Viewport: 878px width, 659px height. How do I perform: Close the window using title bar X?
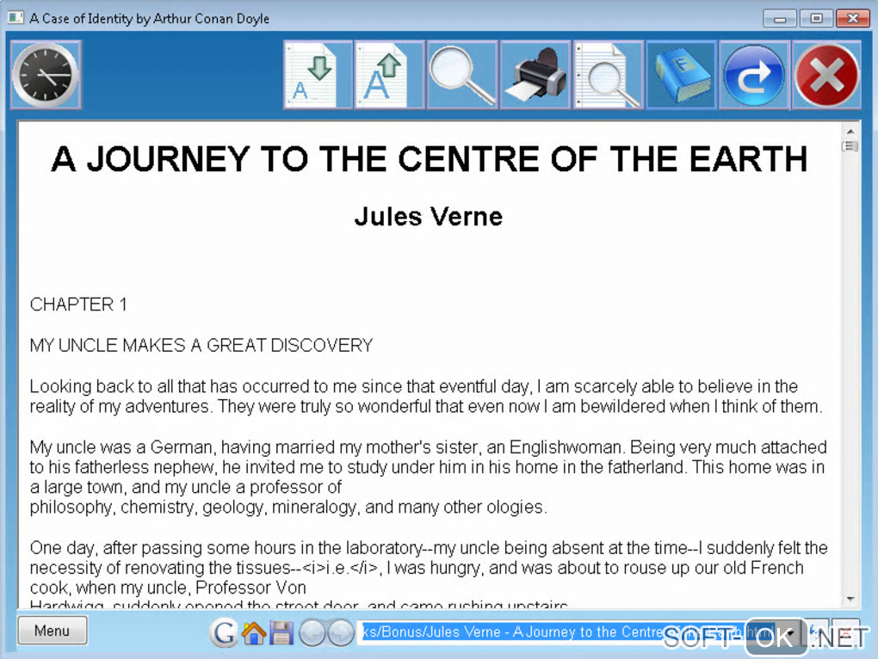click(853, 18)
